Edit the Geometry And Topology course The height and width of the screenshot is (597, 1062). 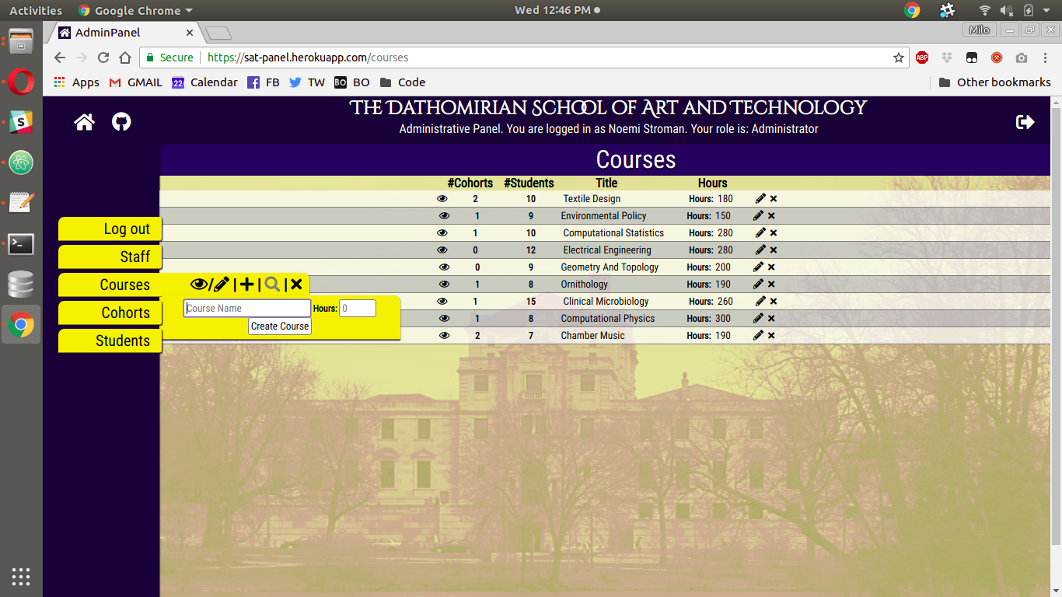tap(758, 267)
